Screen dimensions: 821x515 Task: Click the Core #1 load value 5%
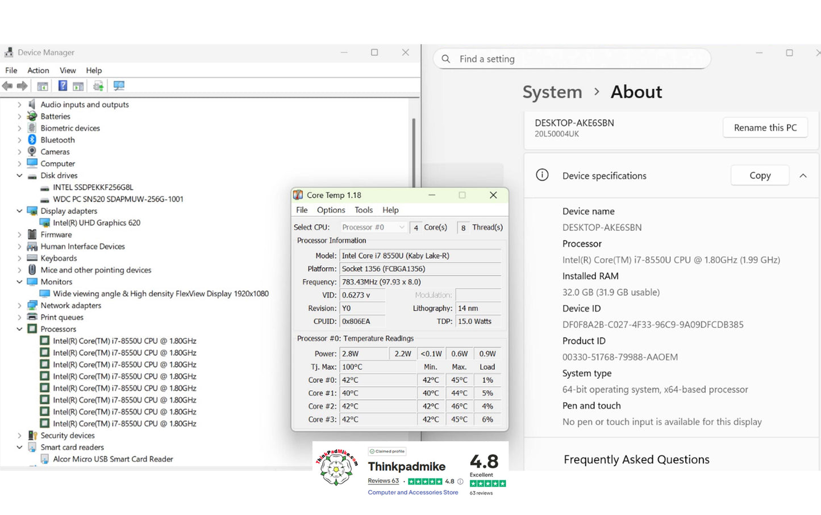coord(487,393)
